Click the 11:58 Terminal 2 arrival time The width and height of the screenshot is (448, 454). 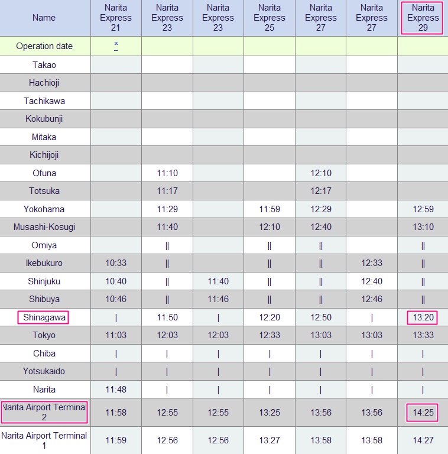tap(116, 412)
